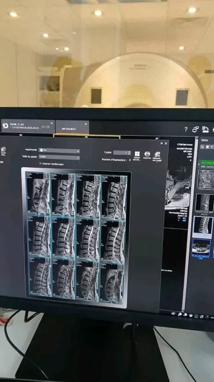Open the help question mark icon

[x=186, y=129]
